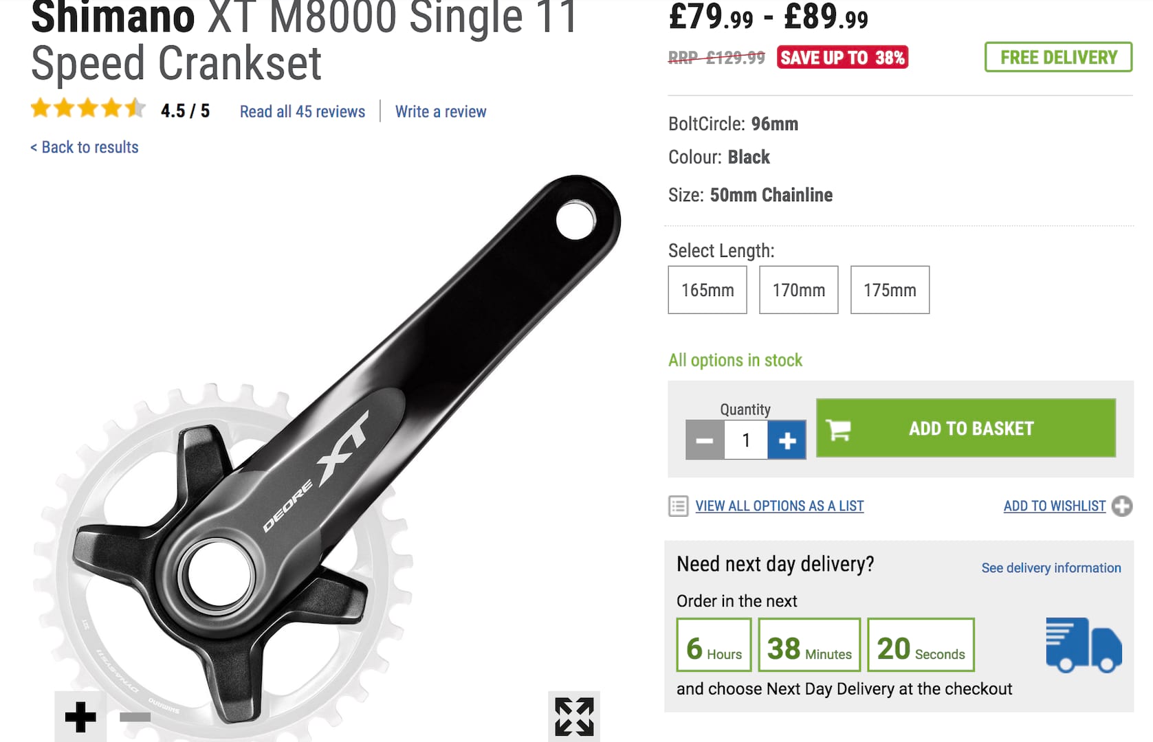Zoom in on product image with plus icon
Viewport: 1153px width, 742px height.
point(80,717)
